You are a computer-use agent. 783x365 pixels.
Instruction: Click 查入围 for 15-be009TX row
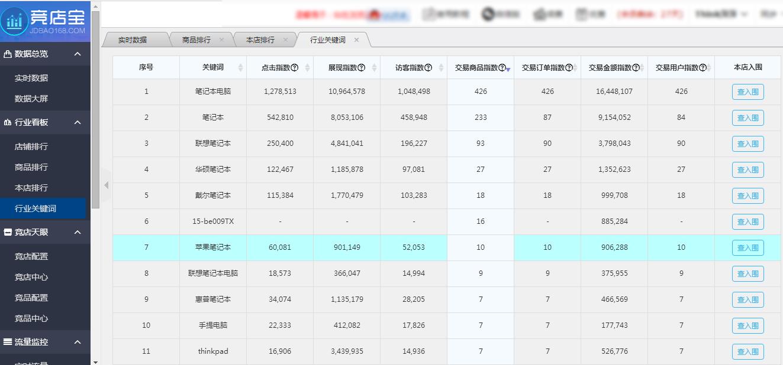click(747, 222)
